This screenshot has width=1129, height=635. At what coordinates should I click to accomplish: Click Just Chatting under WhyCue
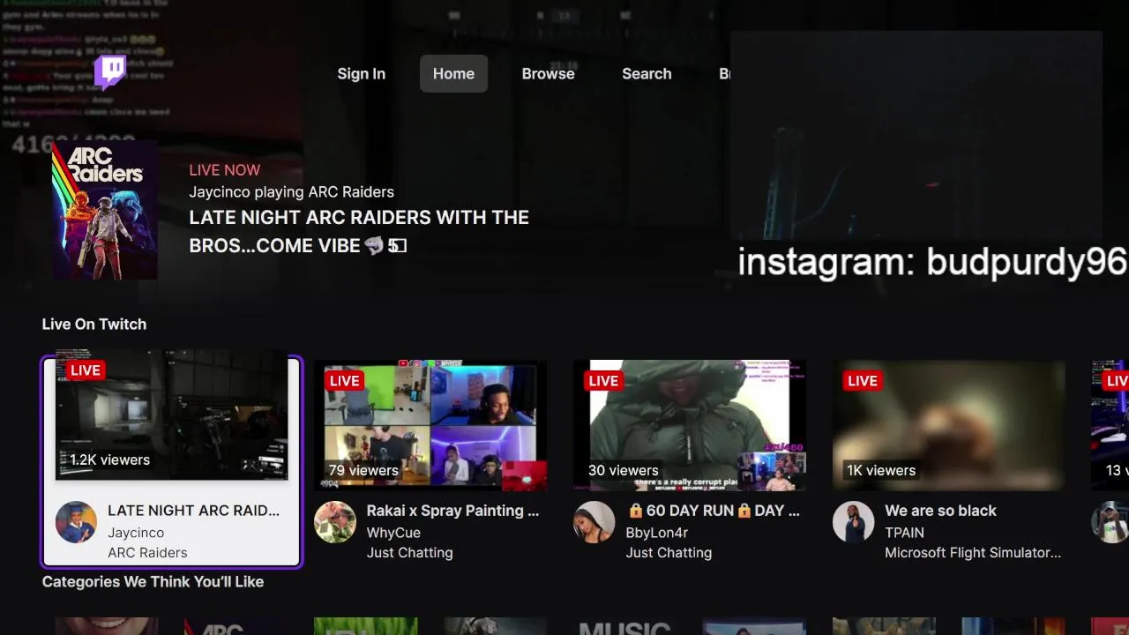tap(409, 553)
